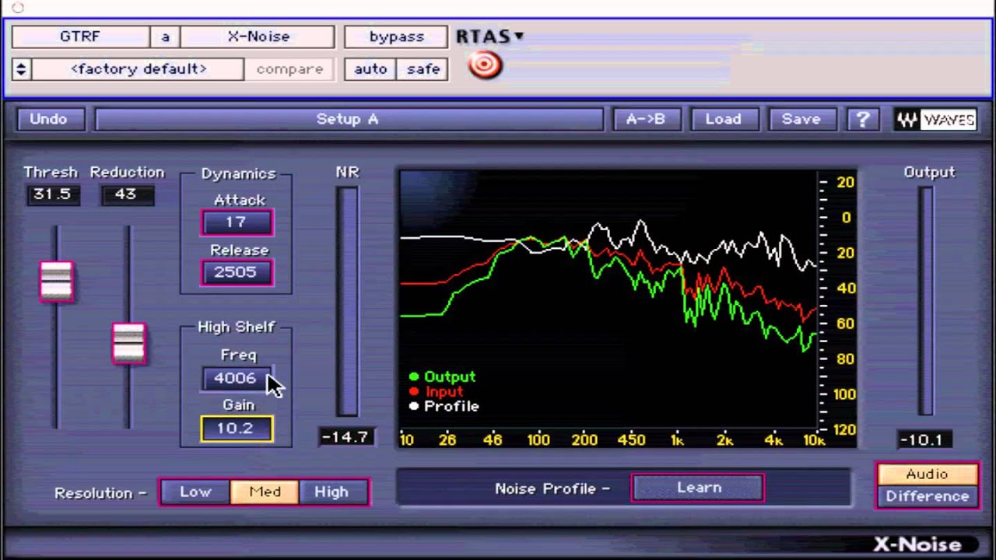Viewport: 996px width, 560px height.
Task: Click the preset up/down arrows selector
Action: pos(21,69)
